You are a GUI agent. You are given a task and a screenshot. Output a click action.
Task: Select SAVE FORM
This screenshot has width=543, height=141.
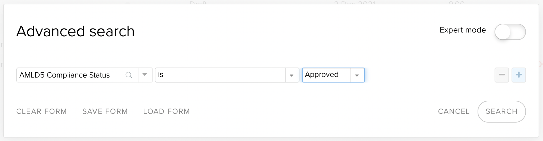pyautogui.click(x=105, y=111)
